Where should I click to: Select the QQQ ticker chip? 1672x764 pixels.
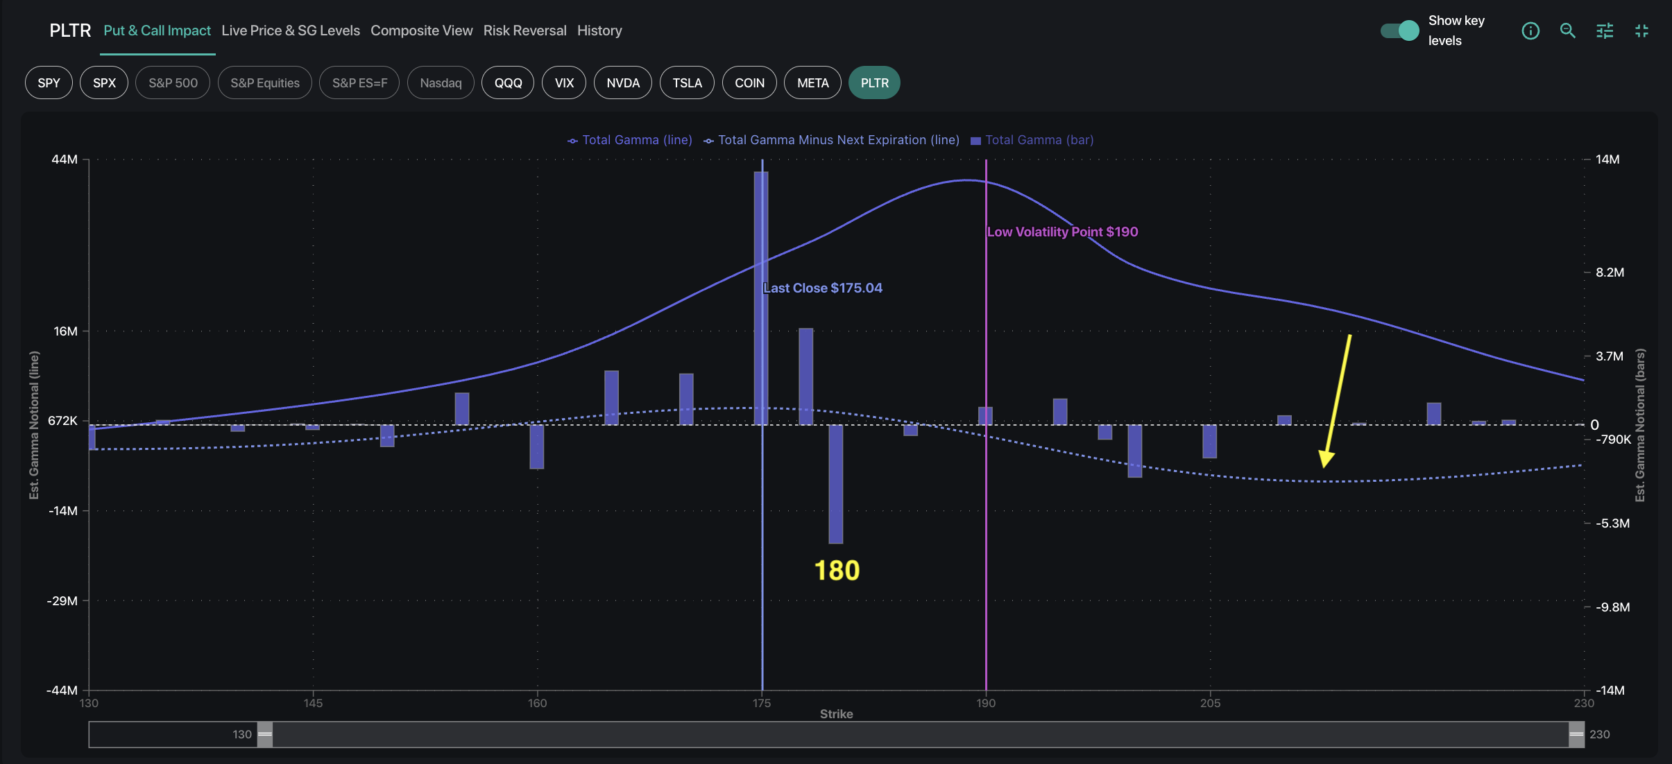coord(508,83)
